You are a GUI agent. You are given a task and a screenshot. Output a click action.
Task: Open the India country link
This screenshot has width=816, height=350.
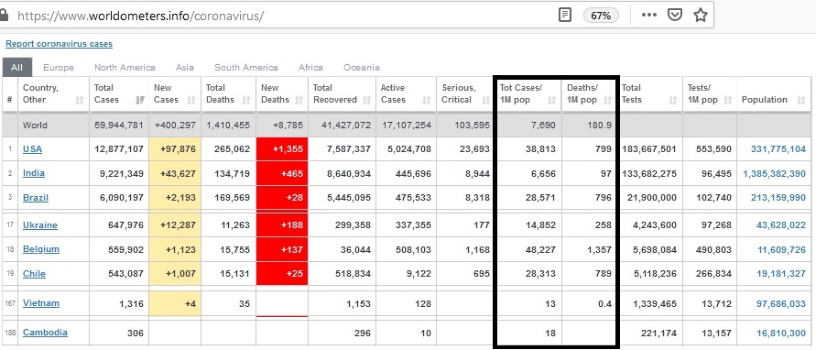33,173
